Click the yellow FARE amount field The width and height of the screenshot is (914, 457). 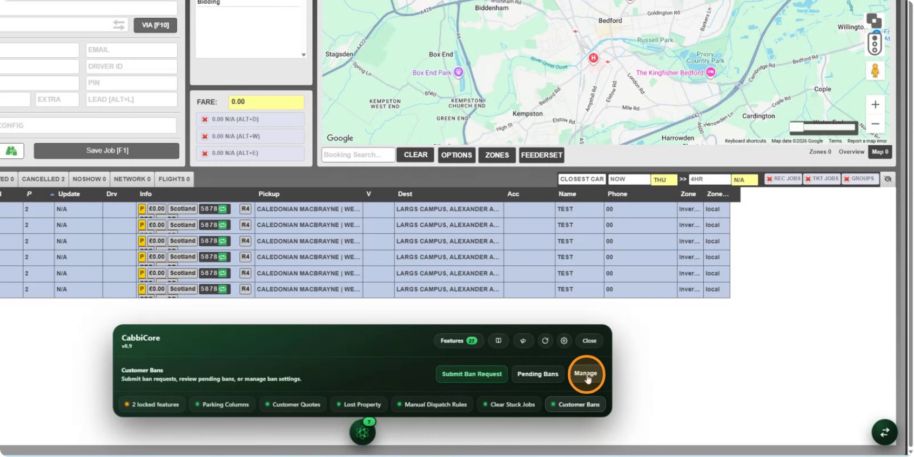[266, 102]
